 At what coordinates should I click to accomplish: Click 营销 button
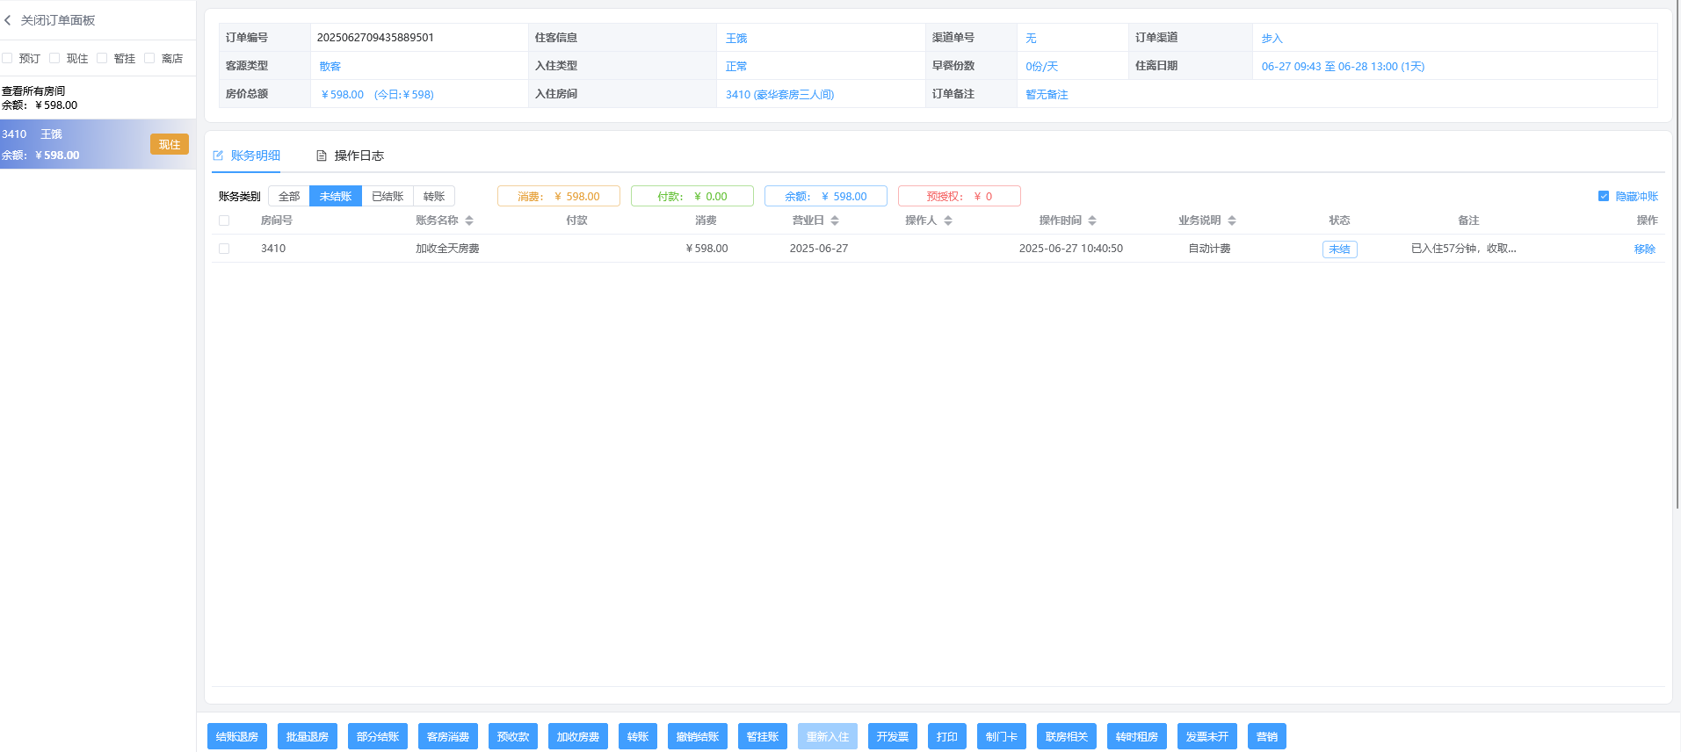point(1267,736)
